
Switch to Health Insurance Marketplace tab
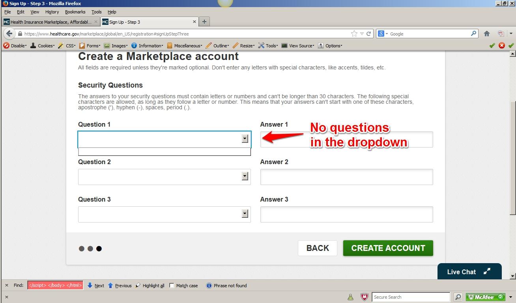tap(47, 22)
